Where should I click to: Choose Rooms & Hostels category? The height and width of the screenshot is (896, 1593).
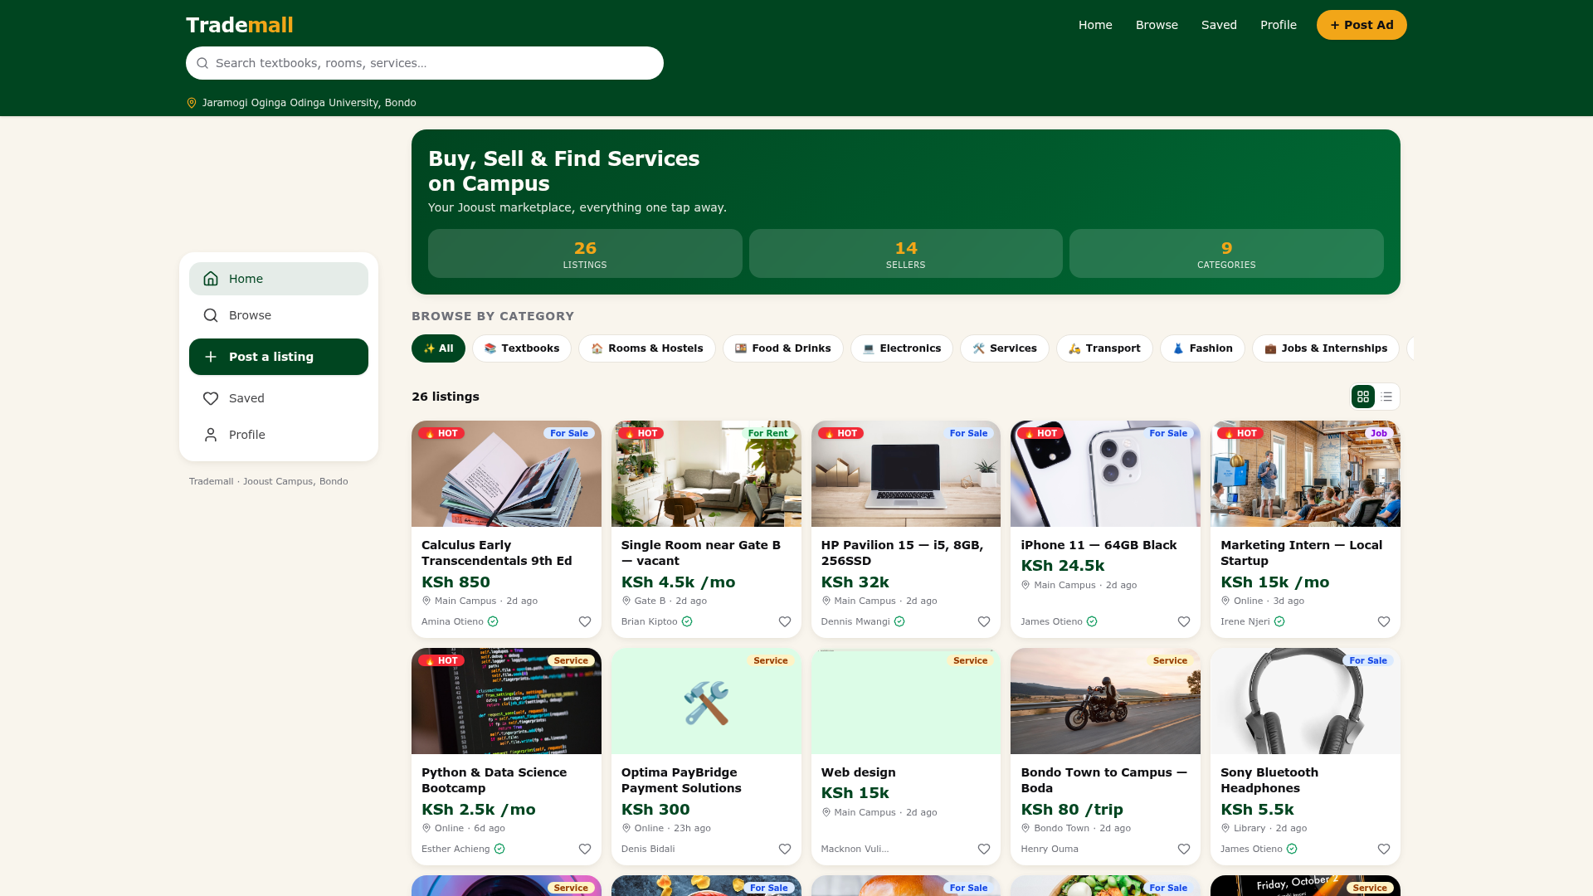click(x=647, y=348)
